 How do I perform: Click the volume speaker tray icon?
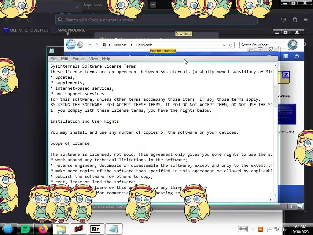click(x=284, y=229)
